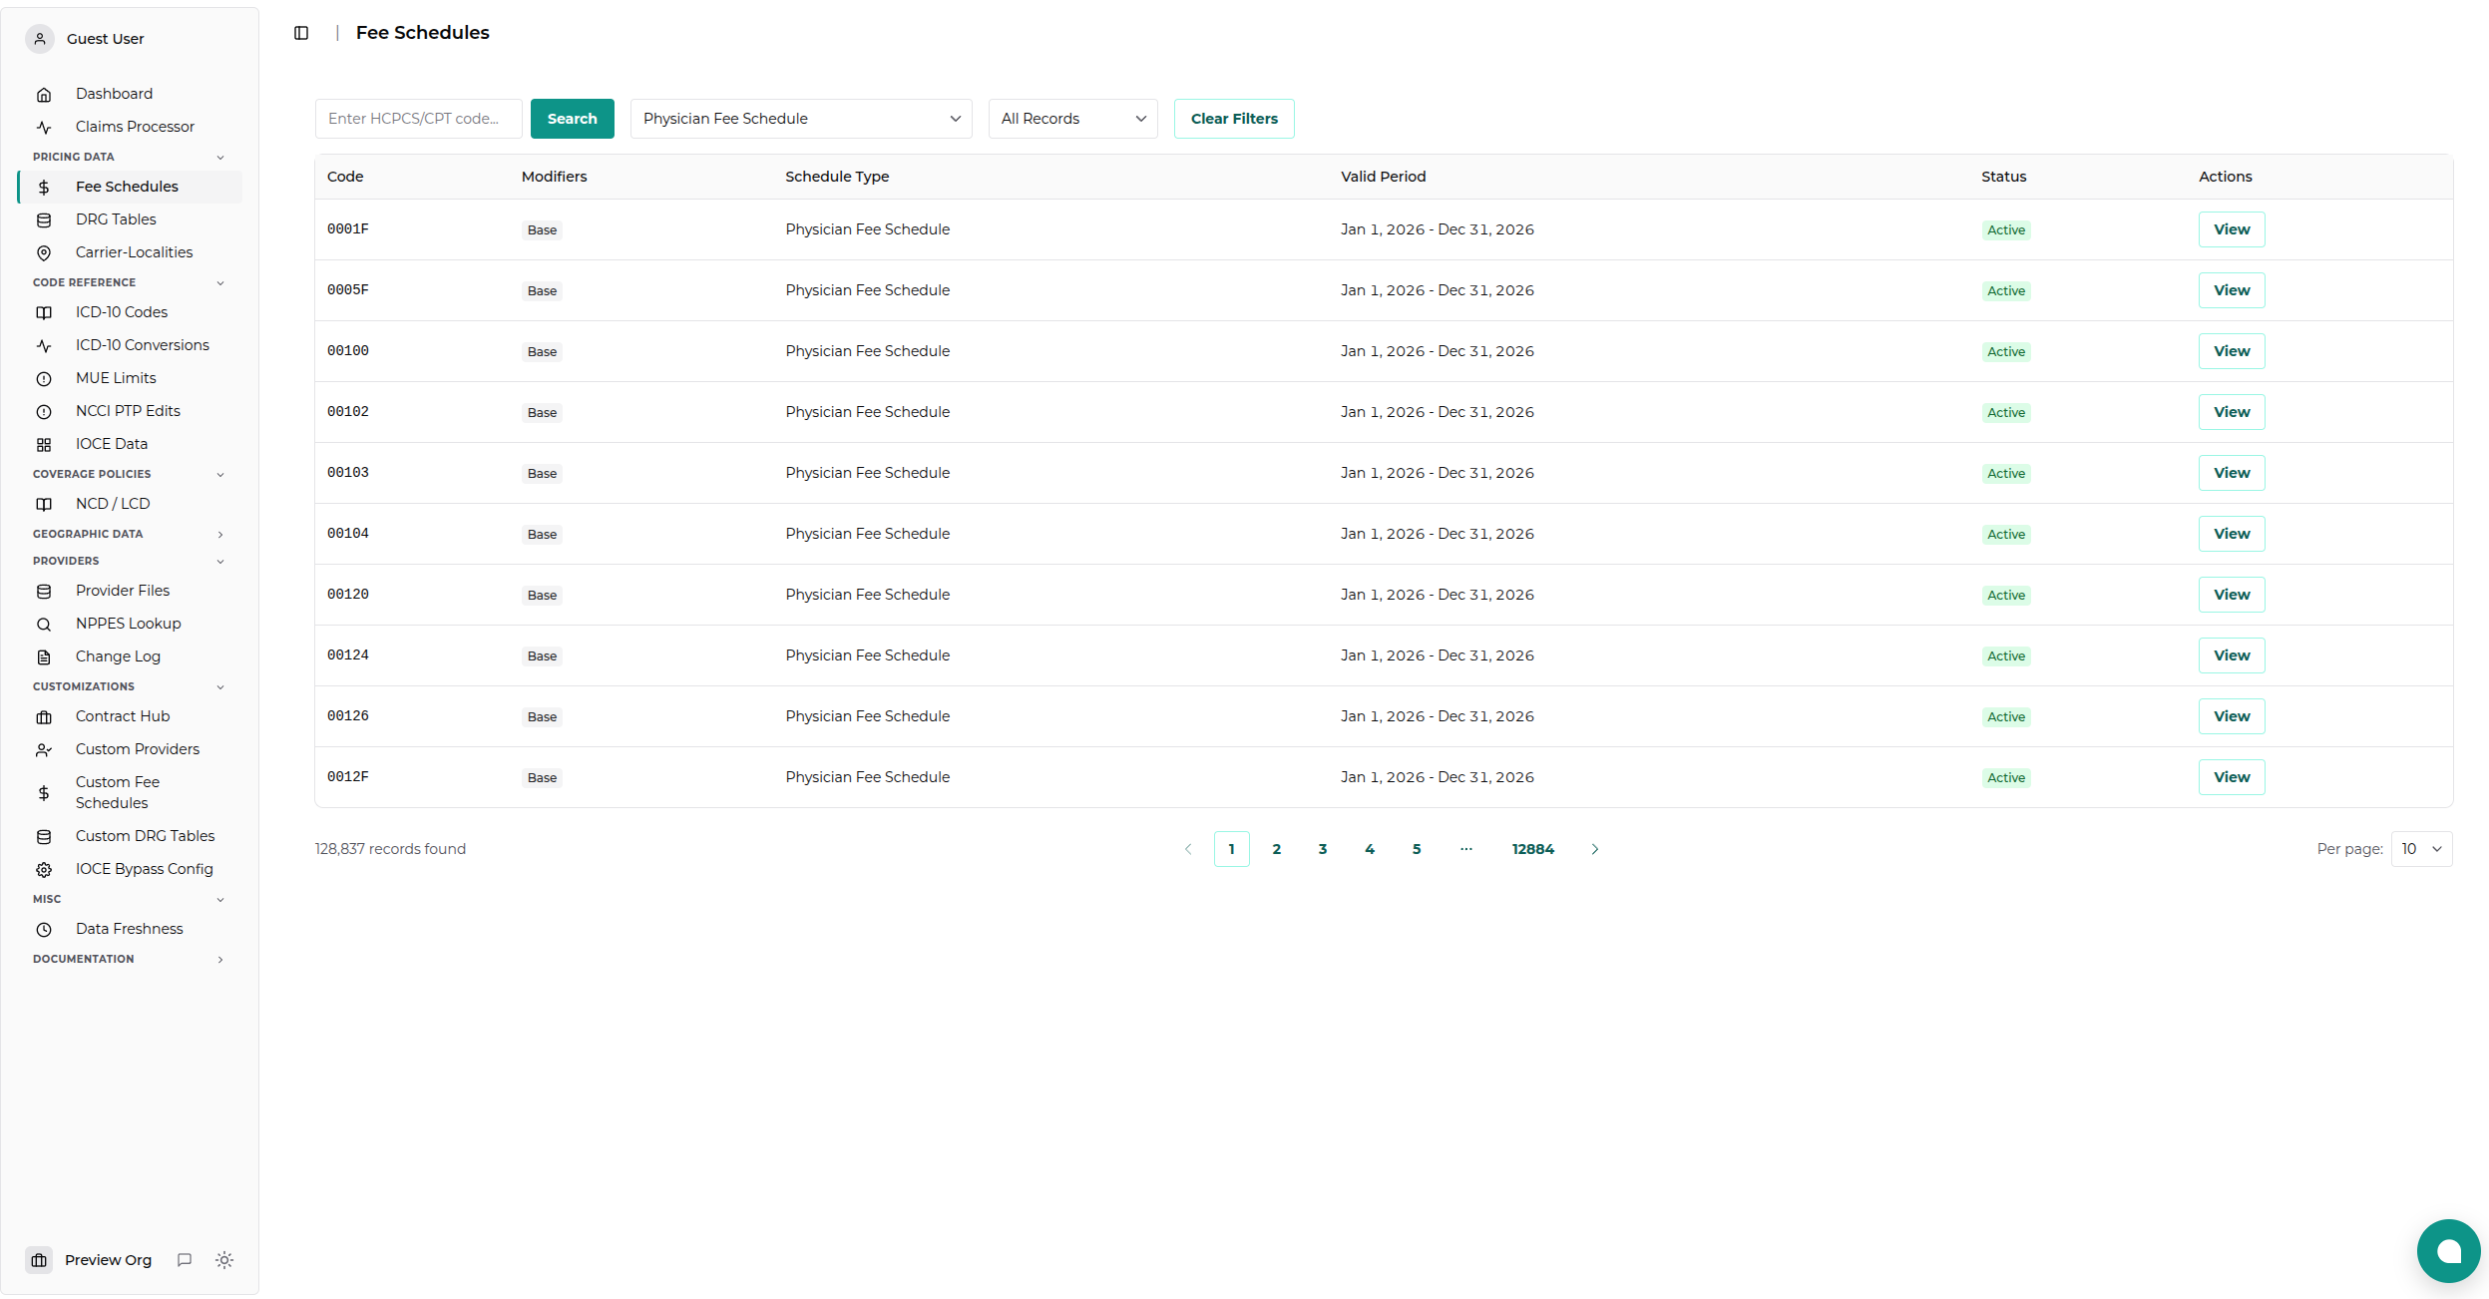View details for code 0012F

click(x=2232, y=777)
